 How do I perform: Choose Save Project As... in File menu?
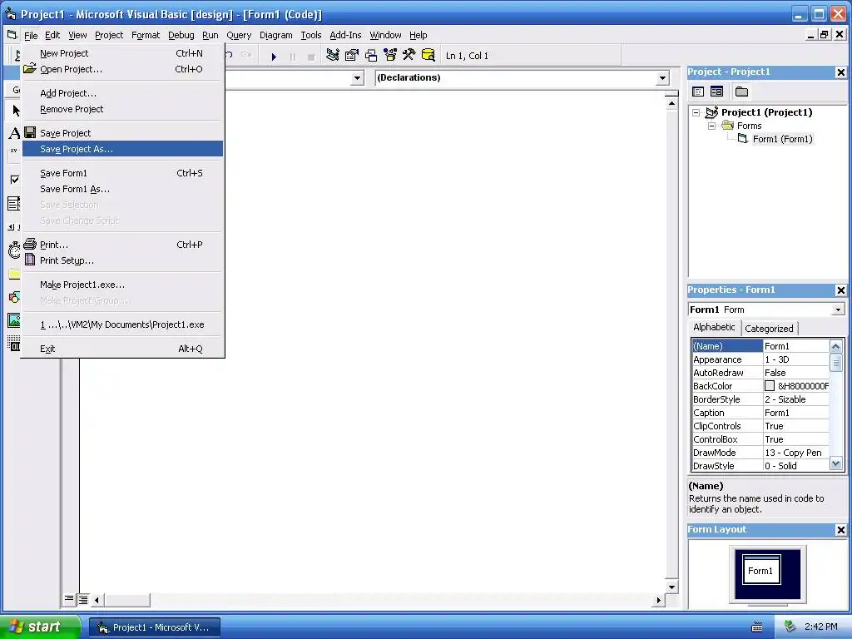tap(123, 149)
